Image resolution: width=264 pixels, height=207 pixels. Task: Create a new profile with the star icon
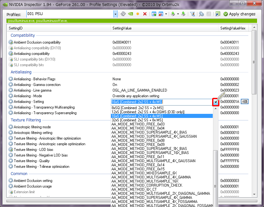[x=138, y=14]
